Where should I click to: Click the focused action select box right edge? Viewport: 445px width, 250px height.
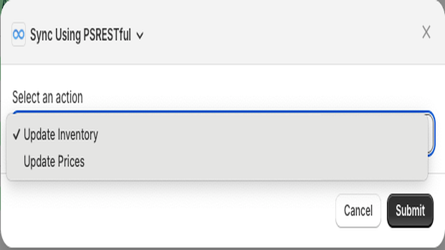point(431,133)
